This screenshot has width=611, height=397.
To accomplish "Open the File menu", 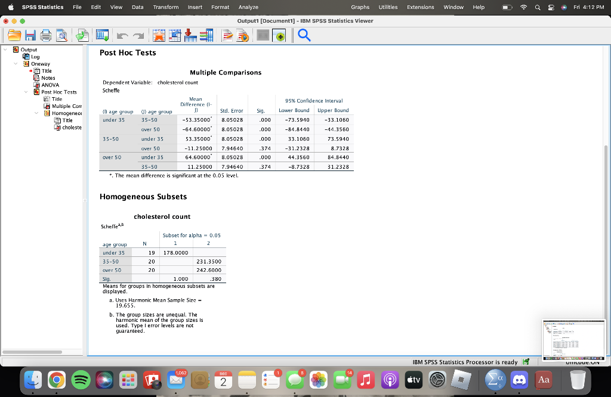I will pos(77,7).
